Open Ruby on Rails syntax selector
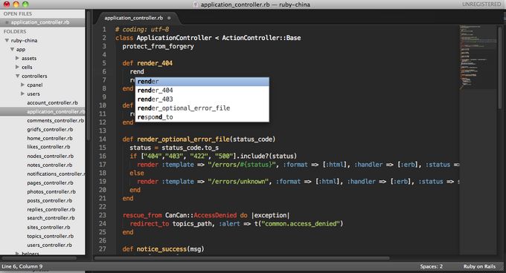 click(479, 266)
